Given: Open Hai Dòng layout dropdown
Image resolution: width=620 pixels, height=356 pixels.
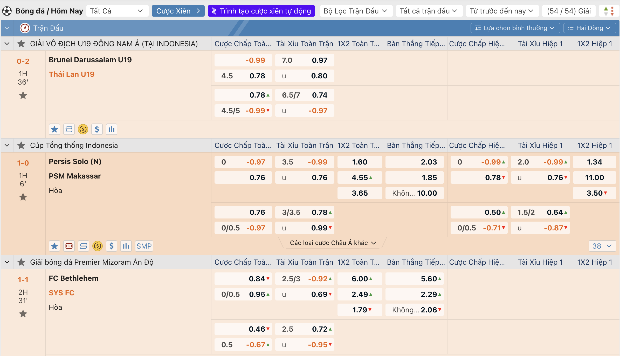Looking at the screenshot, I should point(590,28).
